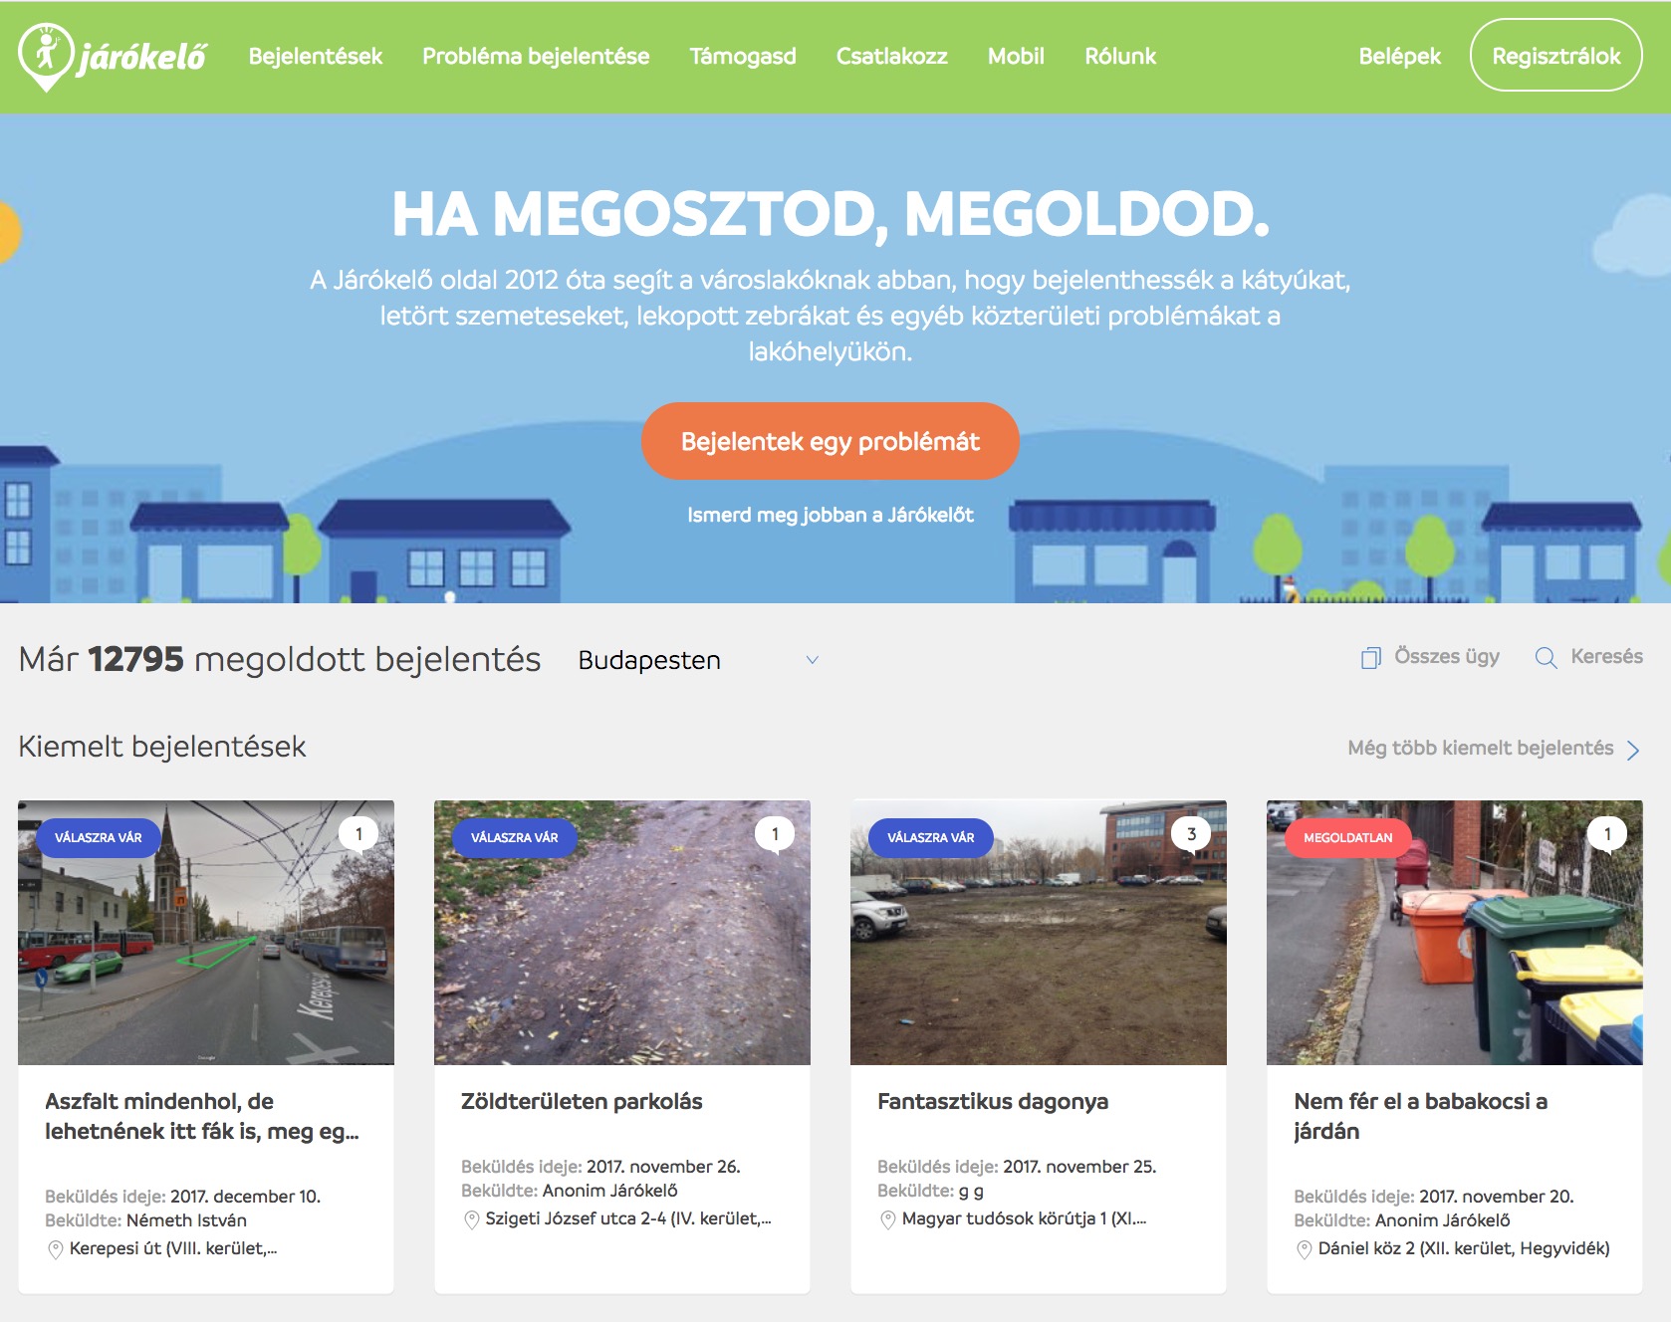
Task: Click location pin beside Szigeti József utca
Action: coord(472,1219)
